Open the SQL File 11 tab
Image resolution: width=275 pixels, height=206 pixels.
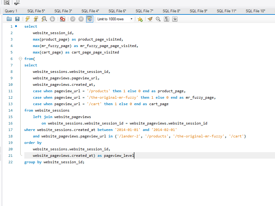click(226, 11)
